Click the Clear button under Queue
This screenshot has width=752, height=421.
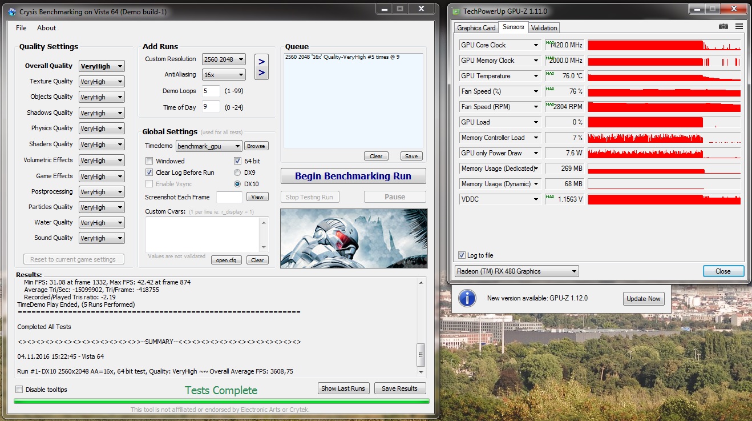click(x=376, y=156)
